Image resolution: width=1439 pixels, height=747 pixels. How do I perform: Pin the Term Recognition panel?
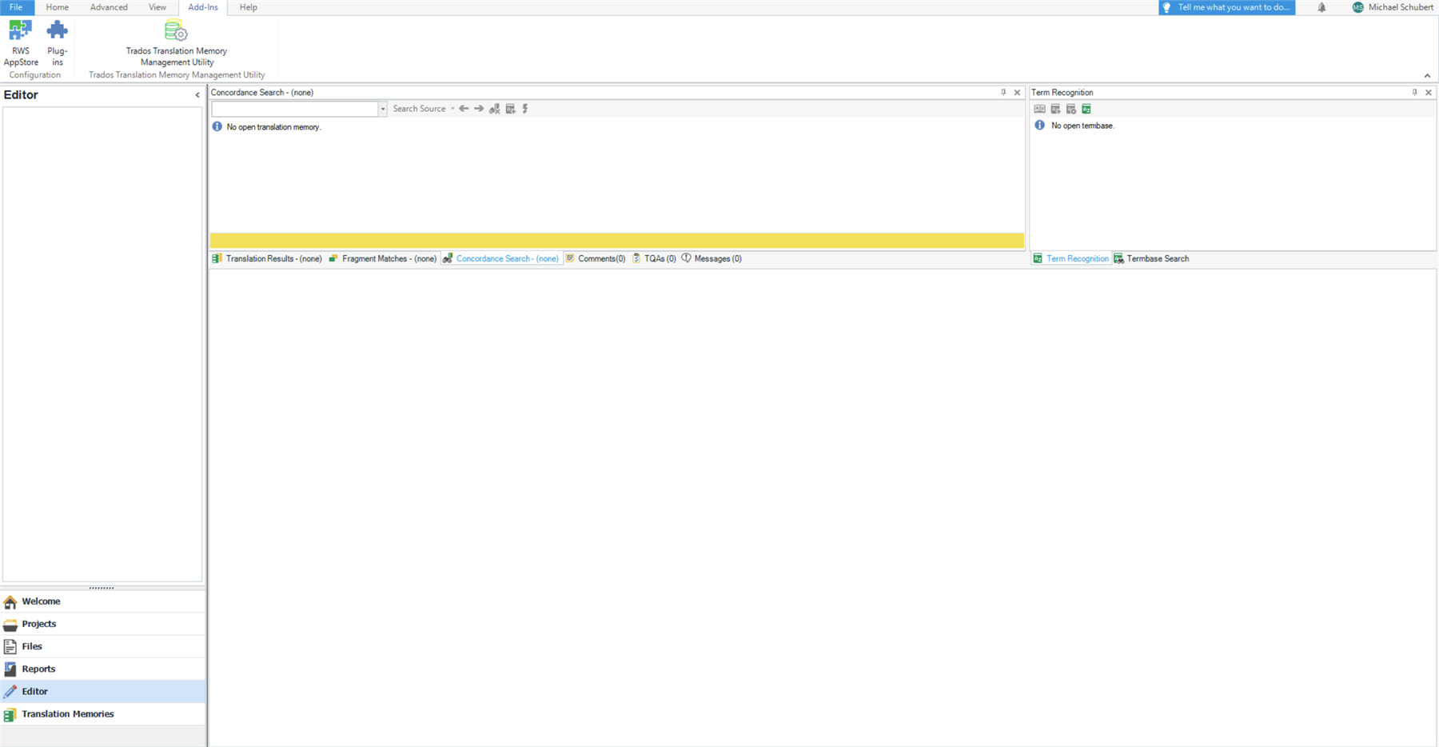[x=1414, y=93]
